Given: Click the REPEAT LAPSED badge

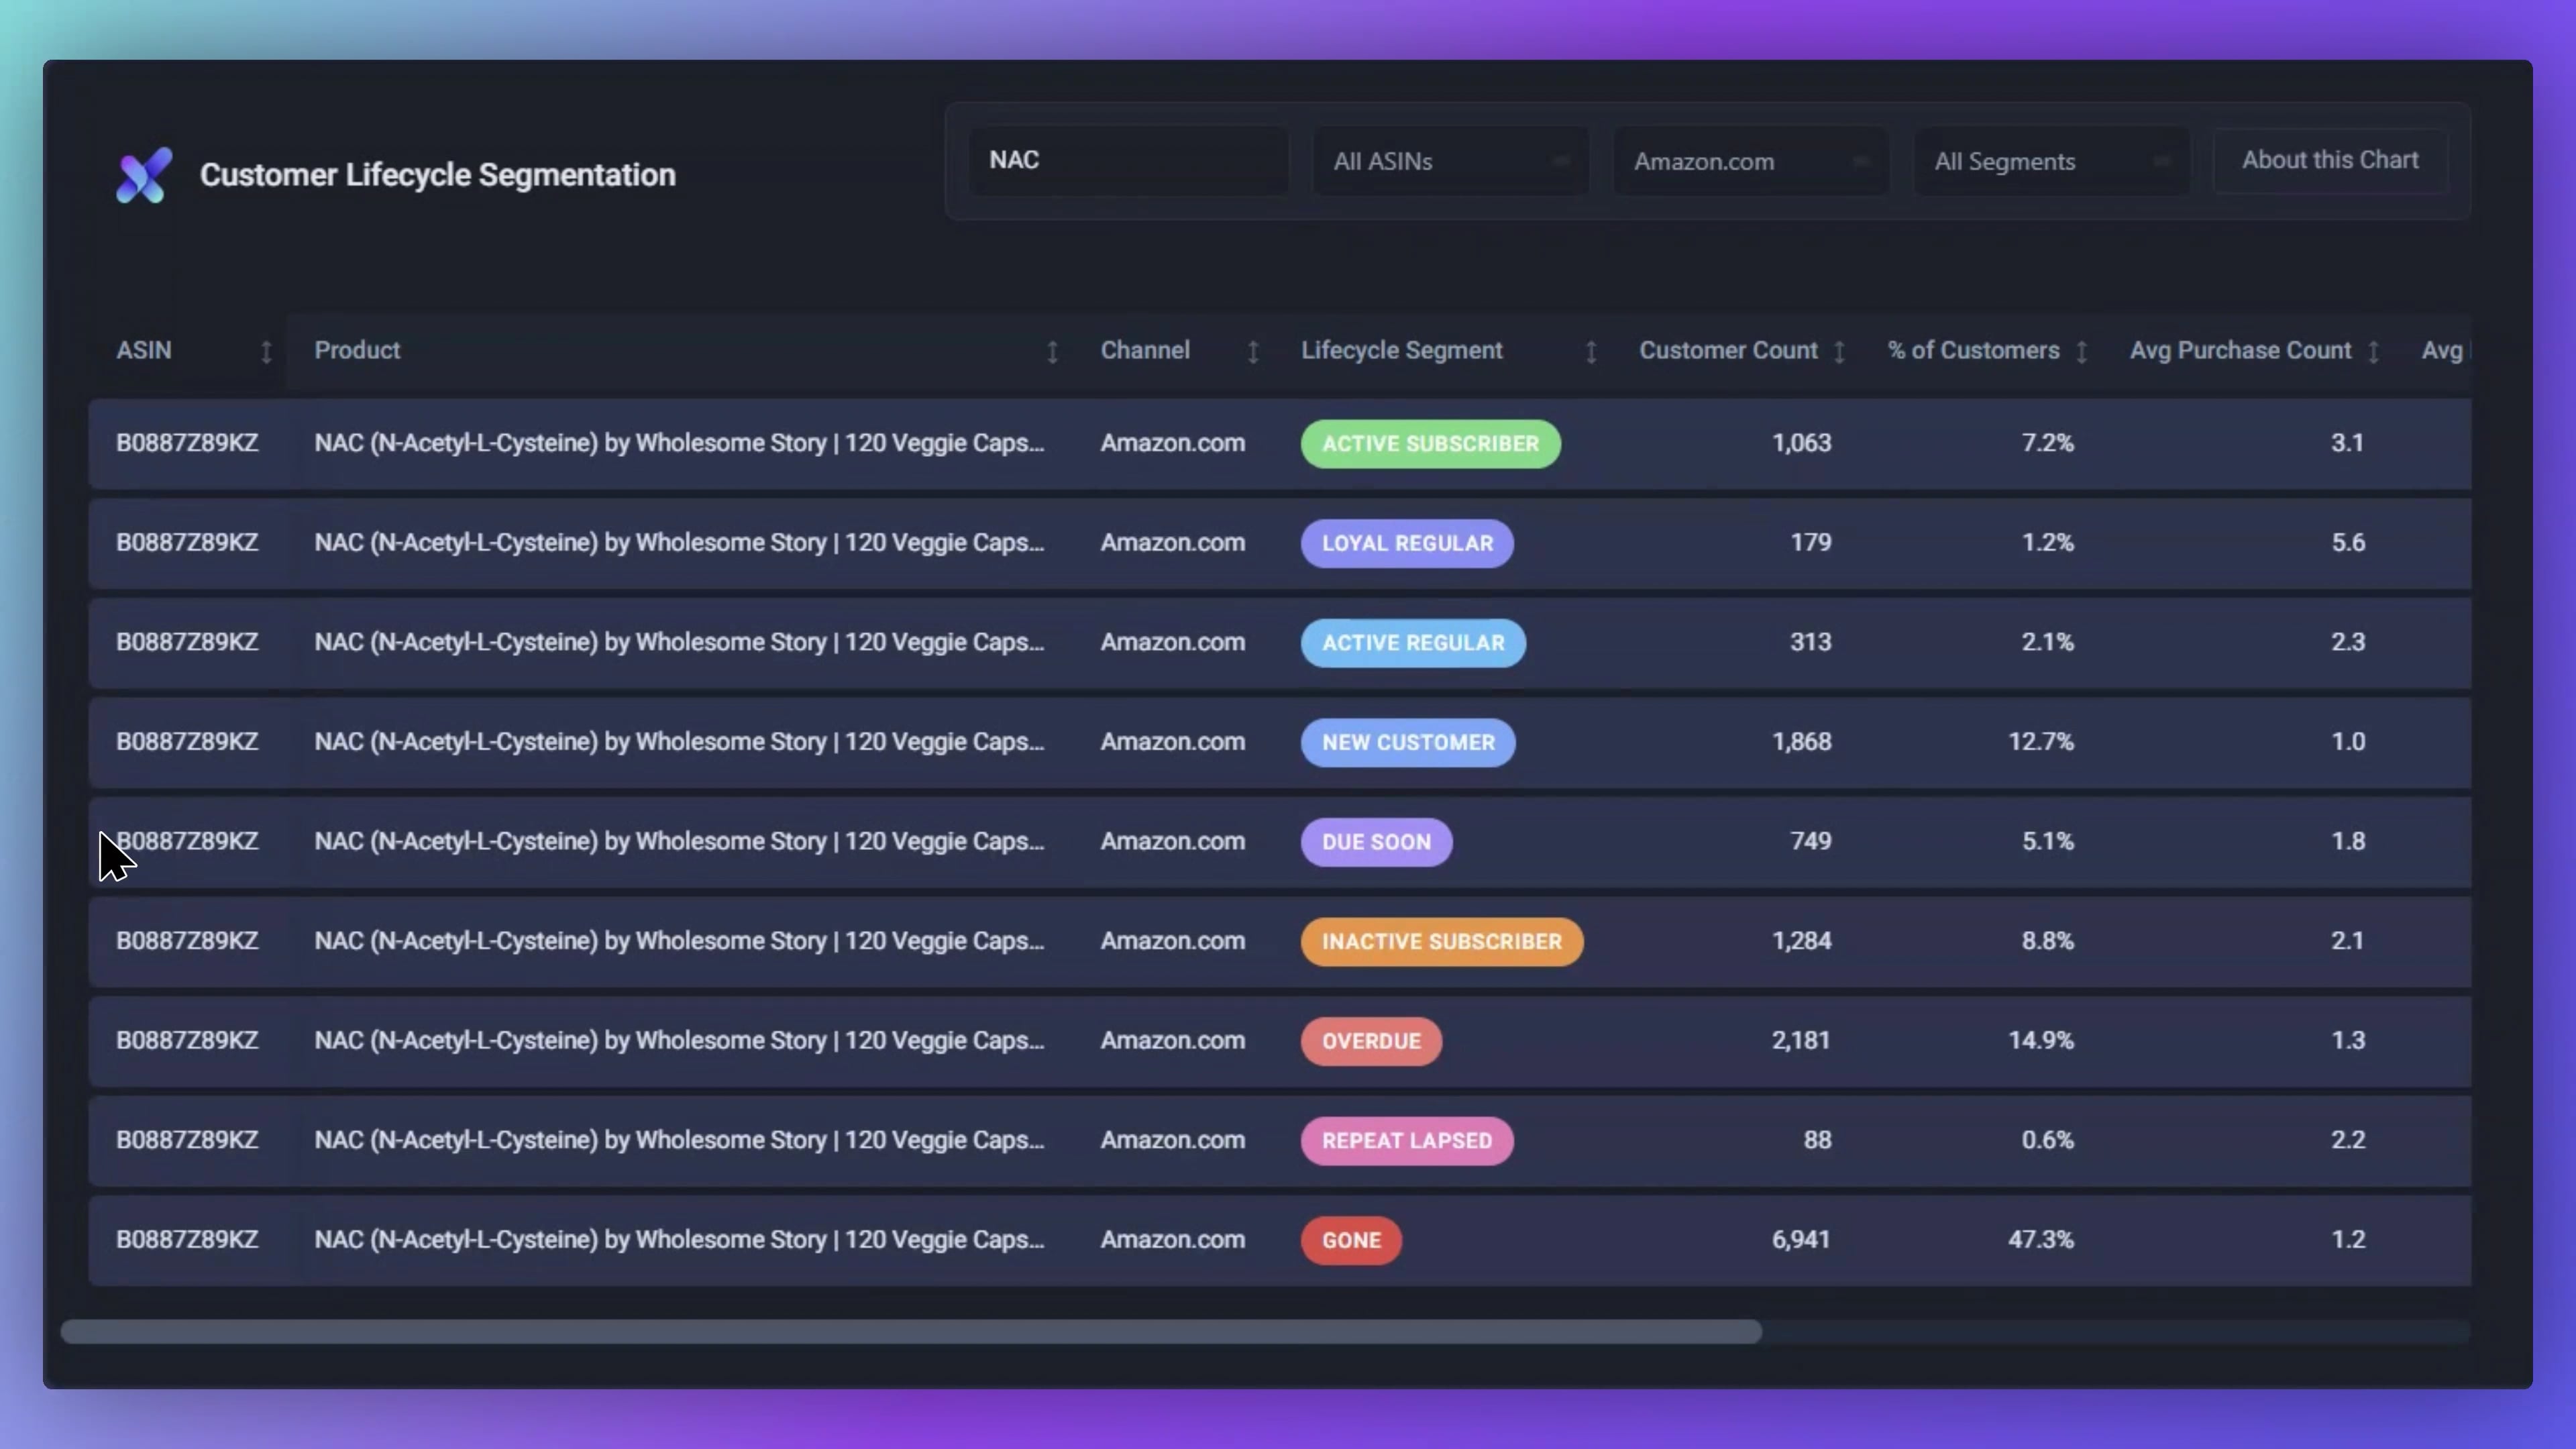Looking at the screenshot, I should coord(1407,1141).
